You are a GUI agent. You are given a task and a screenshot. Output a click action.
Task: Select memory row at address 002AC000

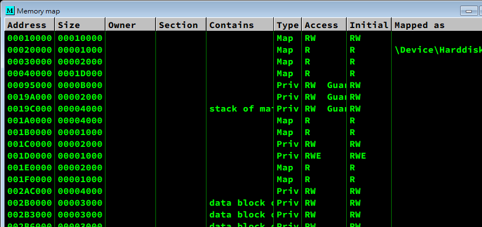point(30,191)
